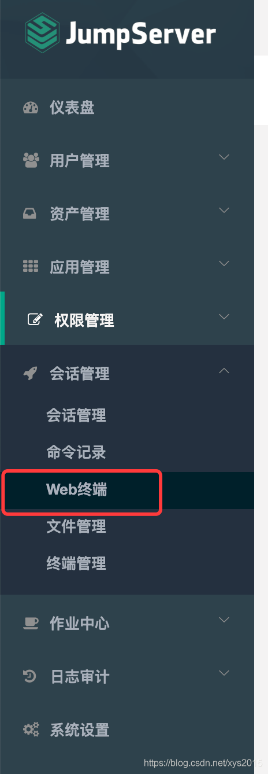The image size is (268, 774).
Task: Click the grid icon beside 应用管理
Action: (30, 267)
